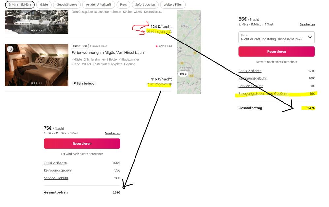This screenshot has height=207, width=329.
Task: Open Belegungssteuern und Gebühren details
Action: coord(264,94)
